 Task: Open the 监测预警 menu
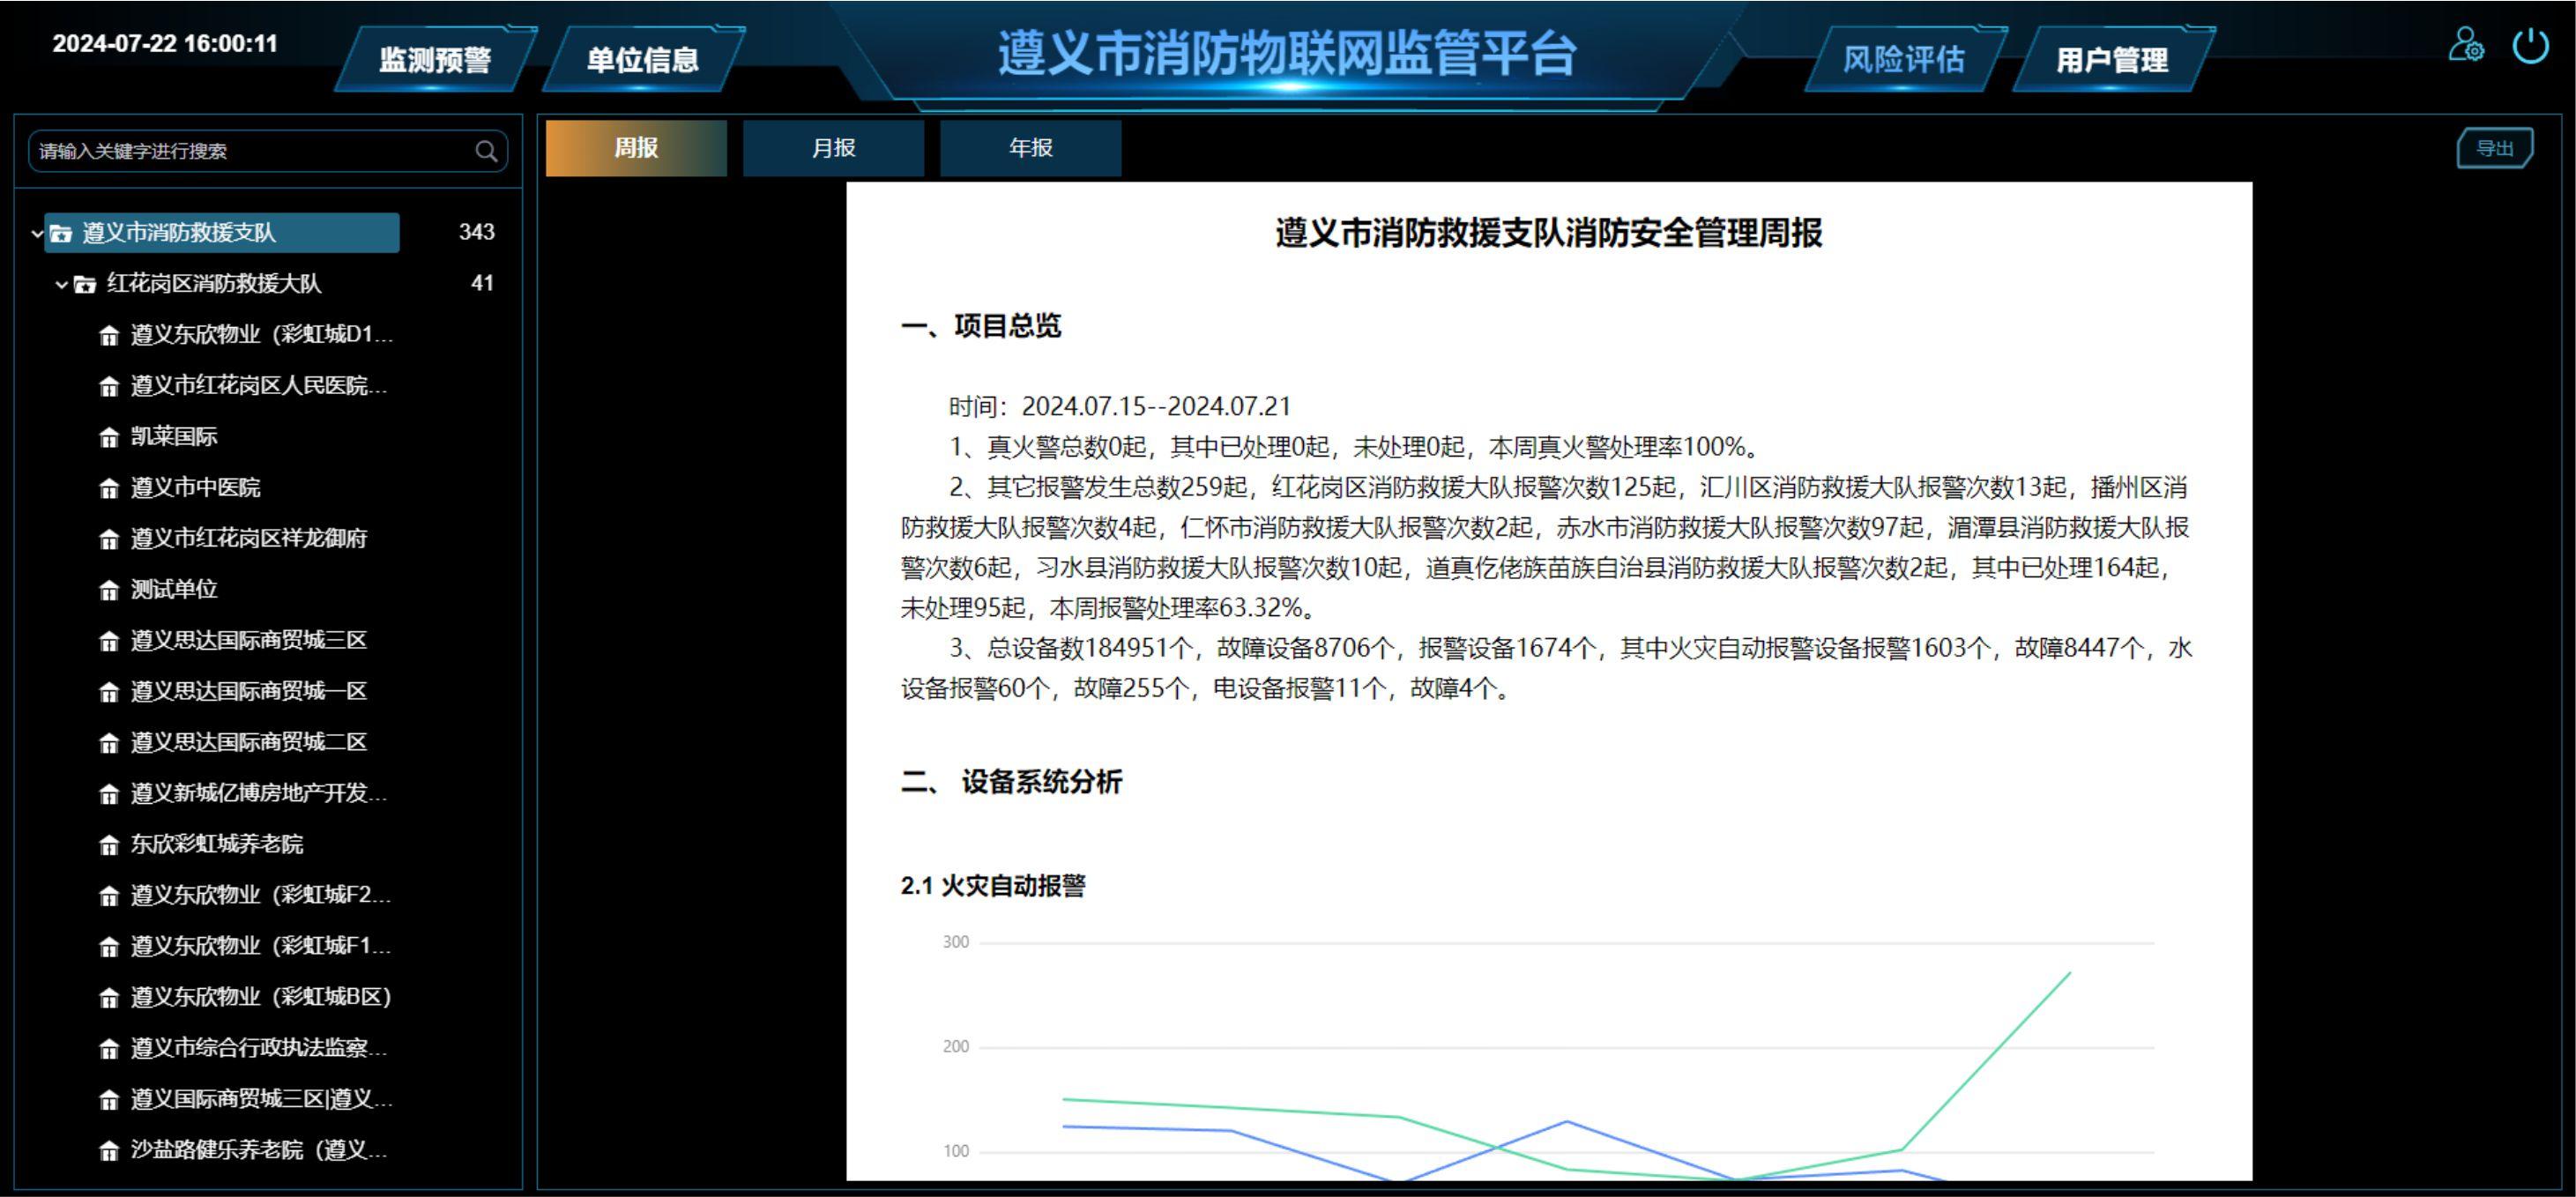(435, 59)
